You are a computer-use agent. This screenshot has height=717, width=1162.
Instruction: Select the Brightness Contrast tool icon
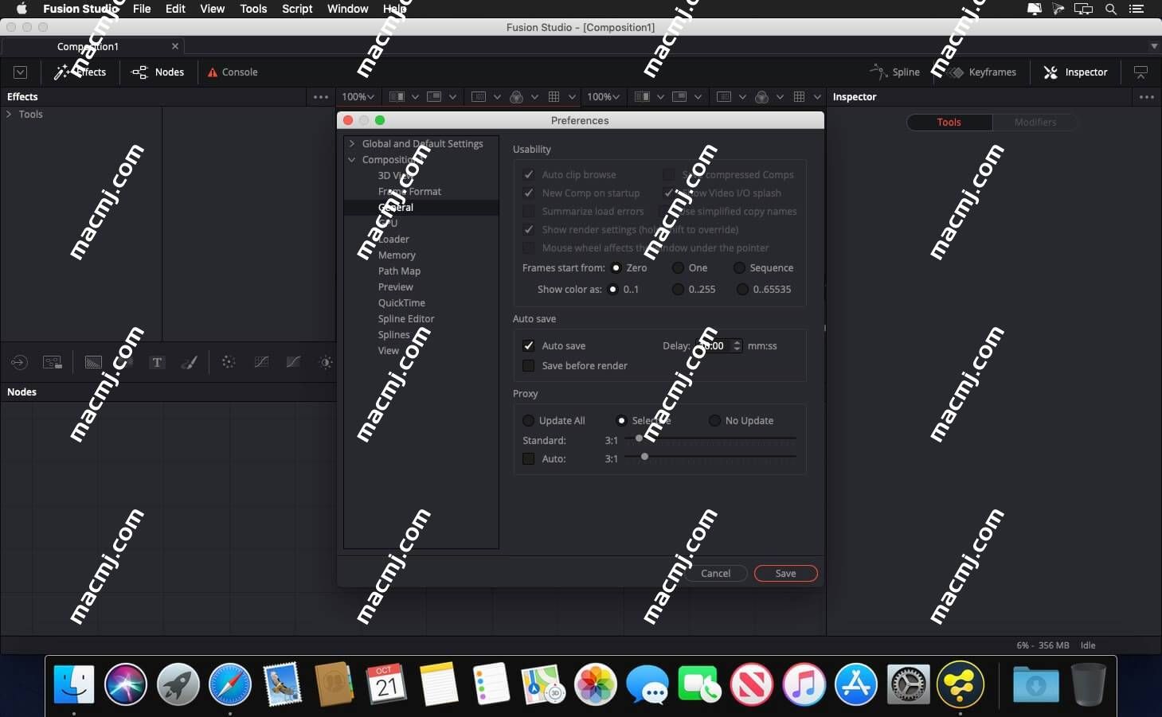click(x=326, y=362)
